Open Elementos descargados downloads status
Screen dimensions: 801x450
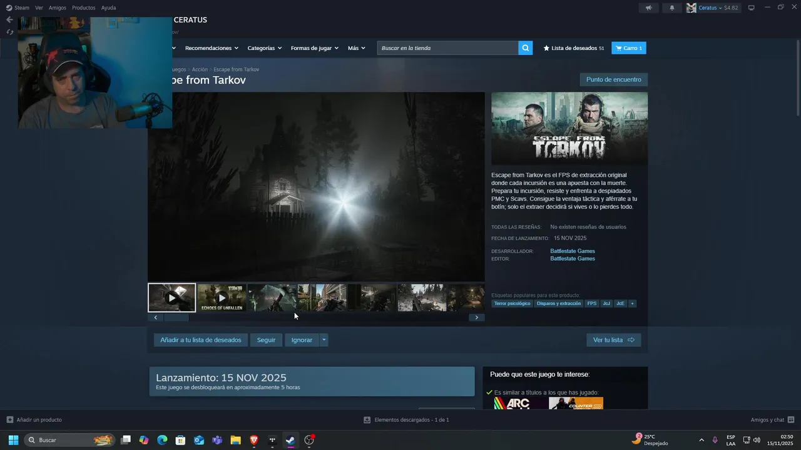point(407,420)
